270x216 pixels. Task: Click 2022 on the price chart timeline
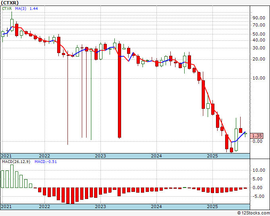click(x=44, y=156)
